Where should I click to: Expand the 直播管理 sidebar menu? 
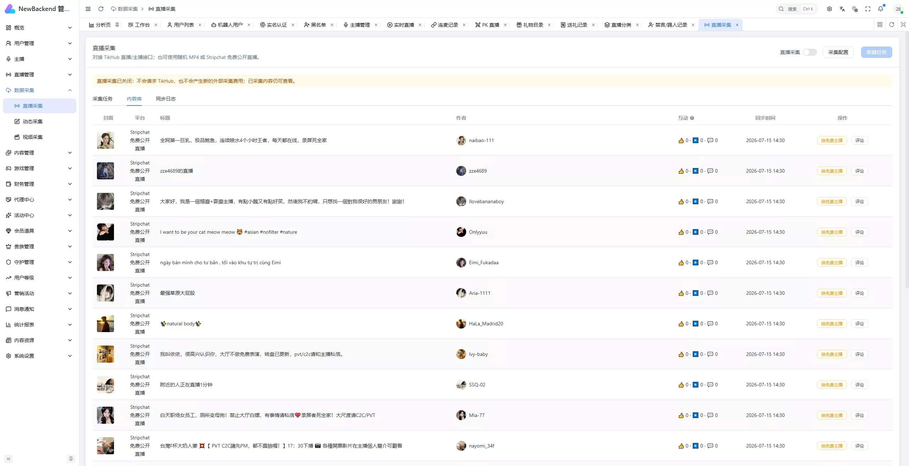click(x=39, y=75)
